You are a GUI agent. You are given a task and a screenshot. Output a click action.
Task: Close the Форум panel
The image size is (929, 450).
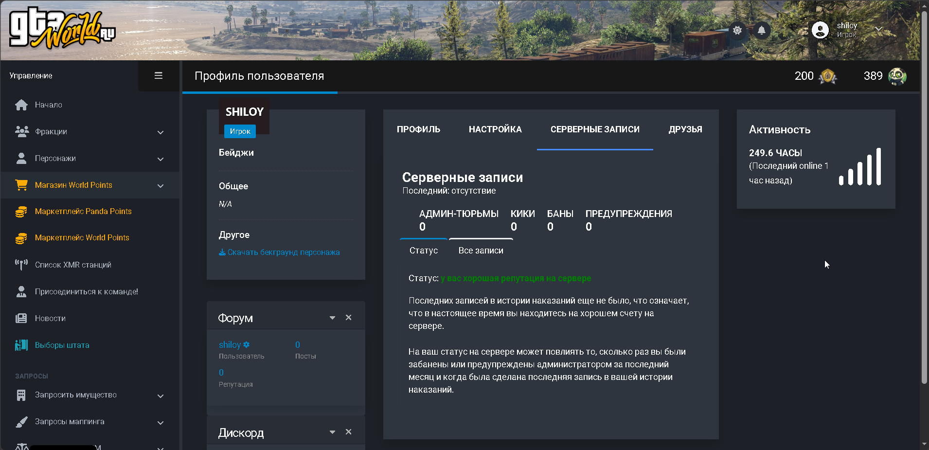tap(348, 317)
